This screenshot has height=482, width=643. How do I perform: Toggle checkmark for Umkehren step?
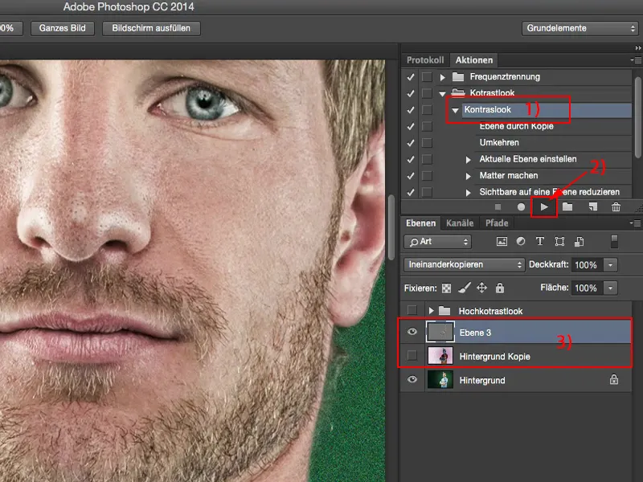[411, 143]
